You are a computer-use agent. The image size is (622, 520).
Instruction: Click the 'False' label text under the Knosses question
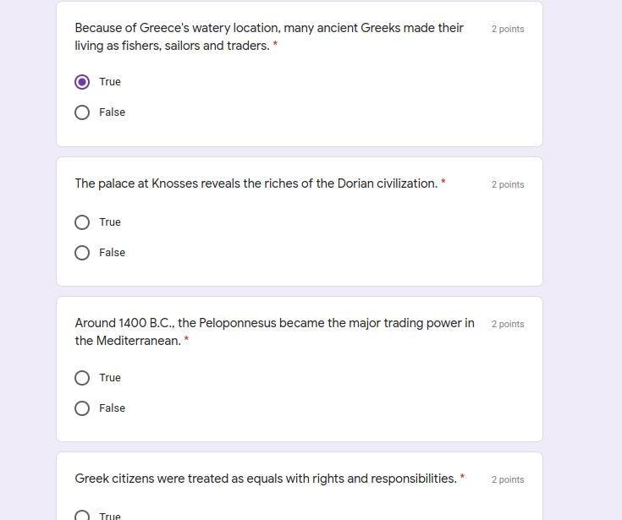112,253
